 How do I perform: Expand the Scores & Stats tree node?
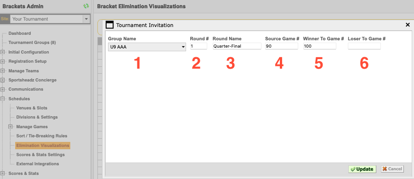tap(3, 173)
